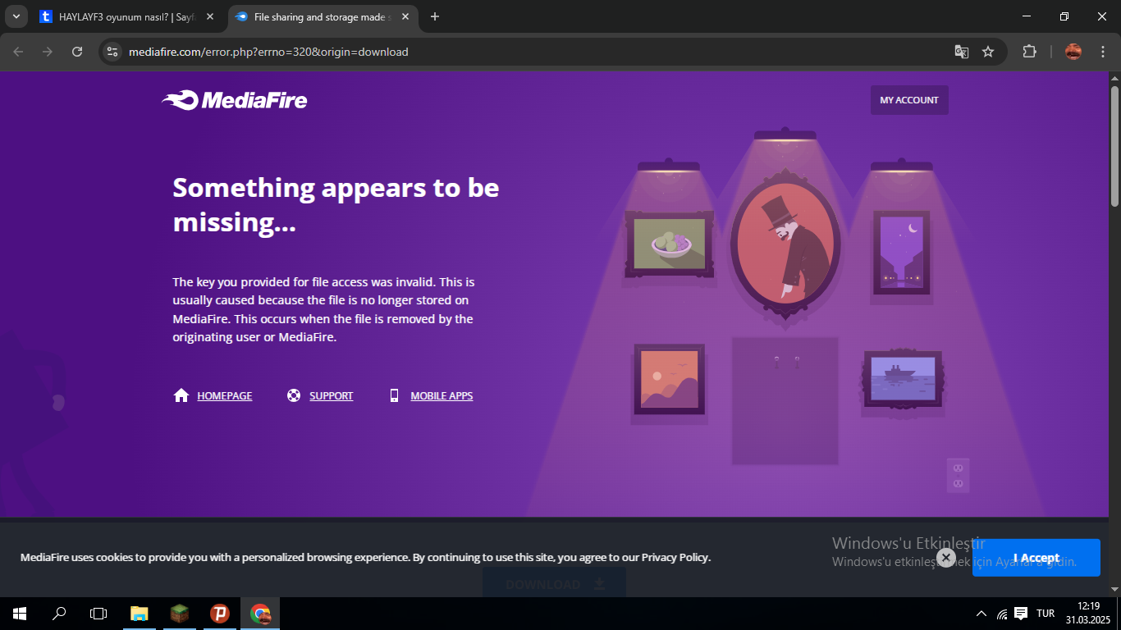Image resolution: width=1121 pixels, height=630 pixels.
Task: Open the HOMEPAGE link
Action: 225,395
